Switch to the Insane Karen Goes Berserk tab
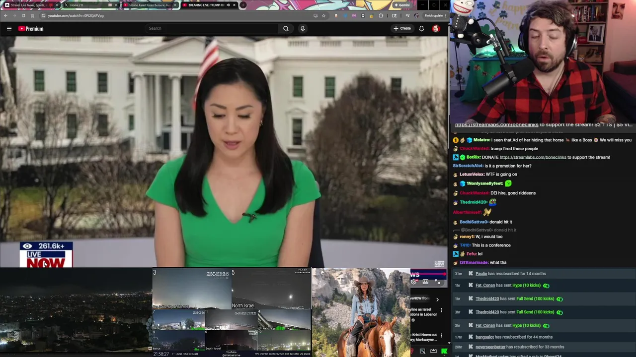Screen dimensions: 636x357 150,5
